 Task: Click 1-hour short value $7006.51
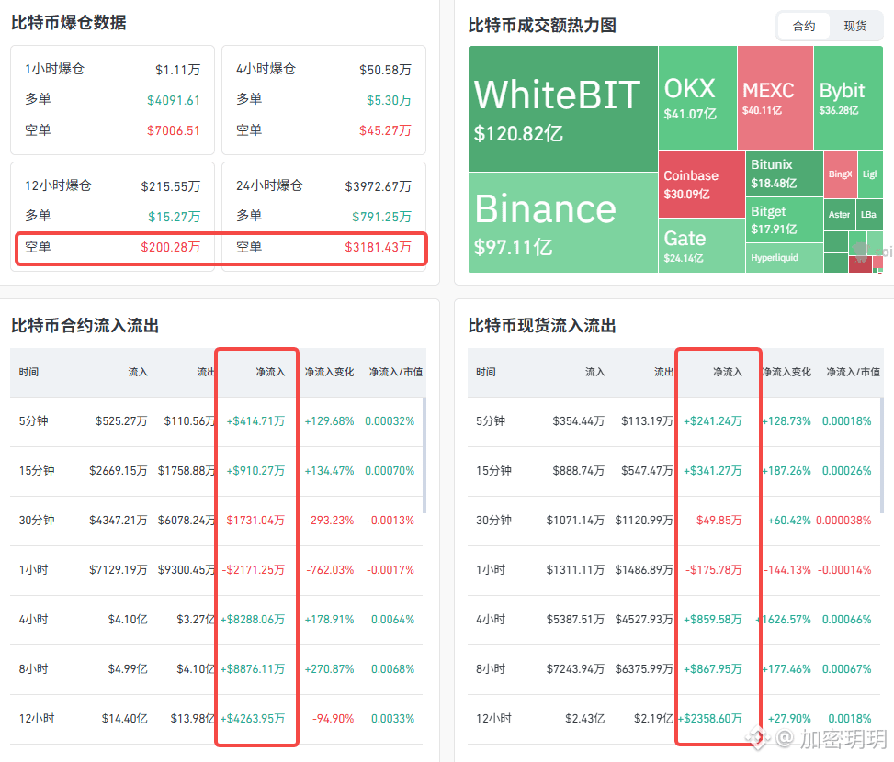(x=174, y=131)
